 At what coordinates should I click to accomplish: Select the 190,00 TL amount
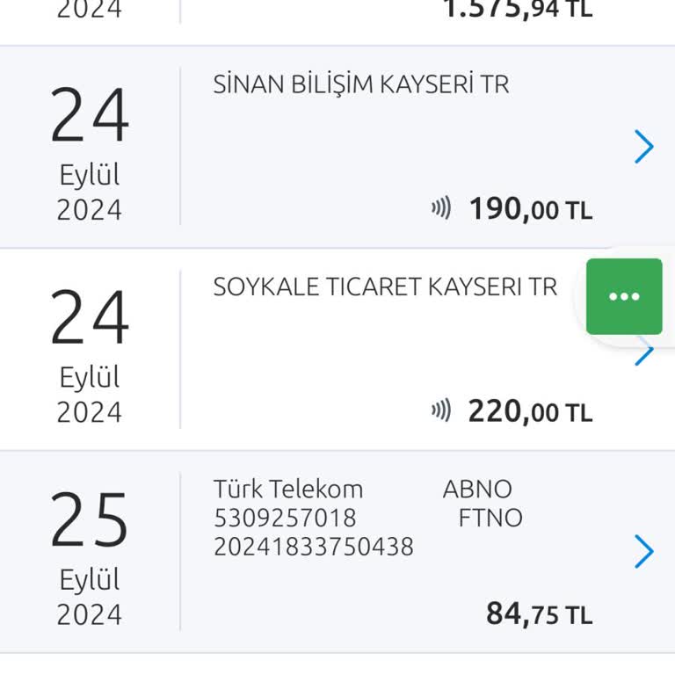531,209
